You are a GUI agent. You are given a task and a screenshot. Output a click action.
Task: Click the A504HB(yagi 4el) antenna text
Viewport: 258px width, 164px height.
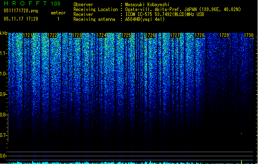145,19
